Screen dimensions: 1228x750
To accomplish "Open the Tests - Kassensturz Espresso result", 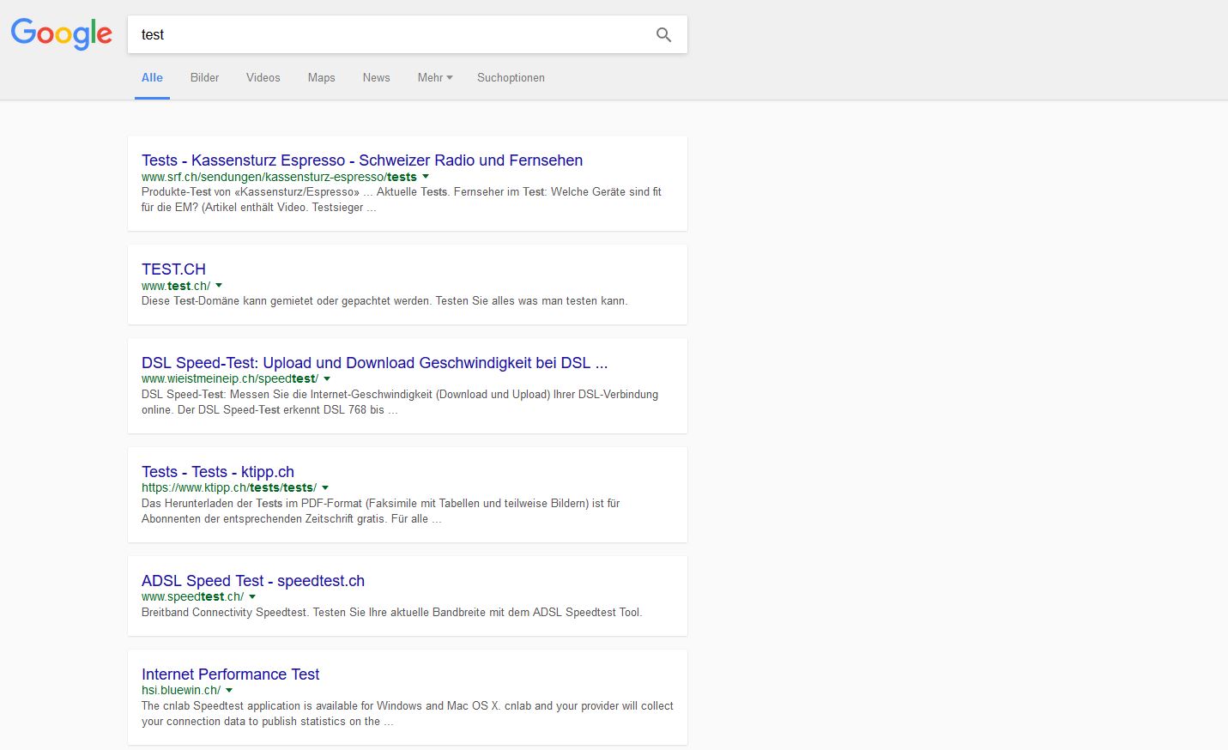I will tap(361, 160).
